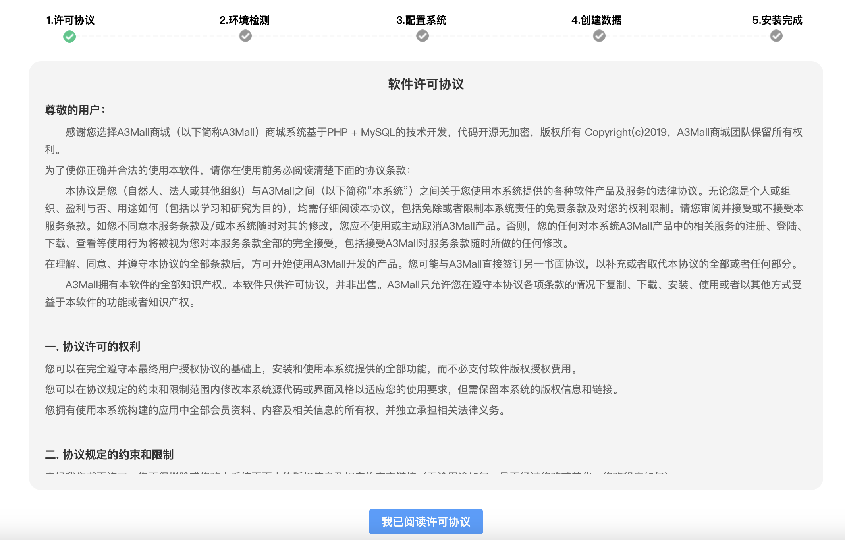845x540 pixels.
Task: Select step label 4.创建数据
Action: pyautogui.click(x=596, y=20)
